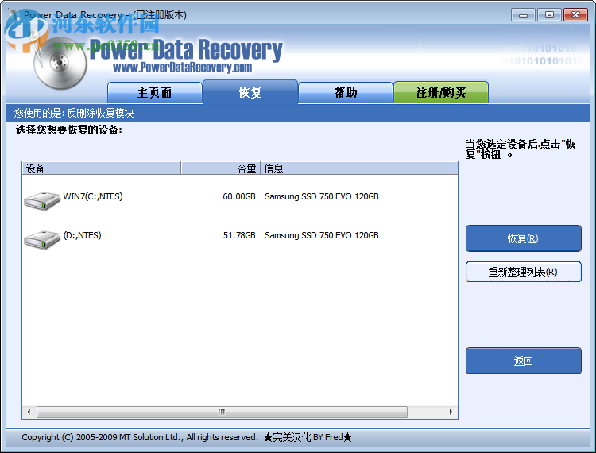Viewport: 596px width, 453px height.
Task: Select the WIN7(C:,NTFS) device name
Action: tap(93, 196)
